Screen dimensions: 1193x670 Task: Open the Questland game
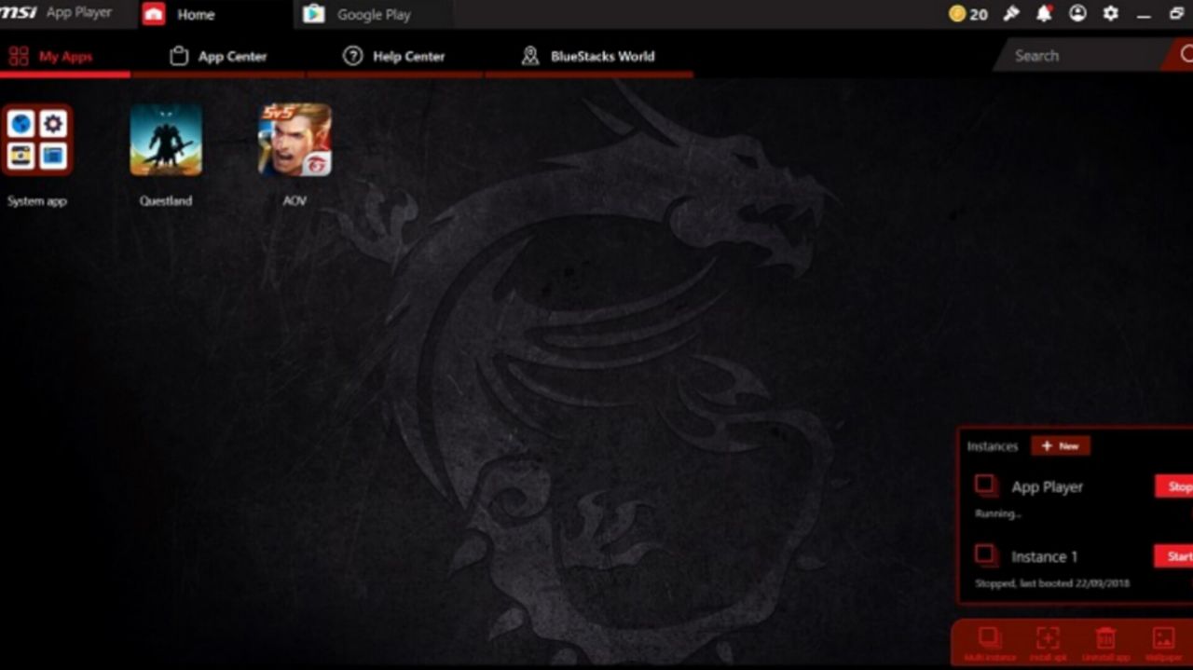166,140
